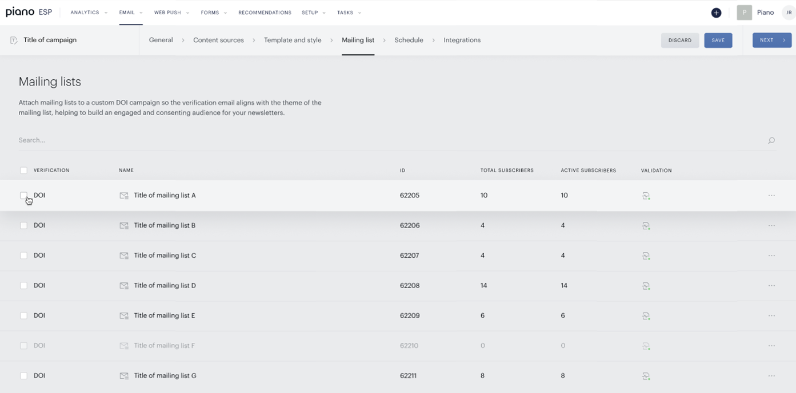This screenshot has height=393, width=796.
Task: Click the Next button
Action: click(772, 40)
